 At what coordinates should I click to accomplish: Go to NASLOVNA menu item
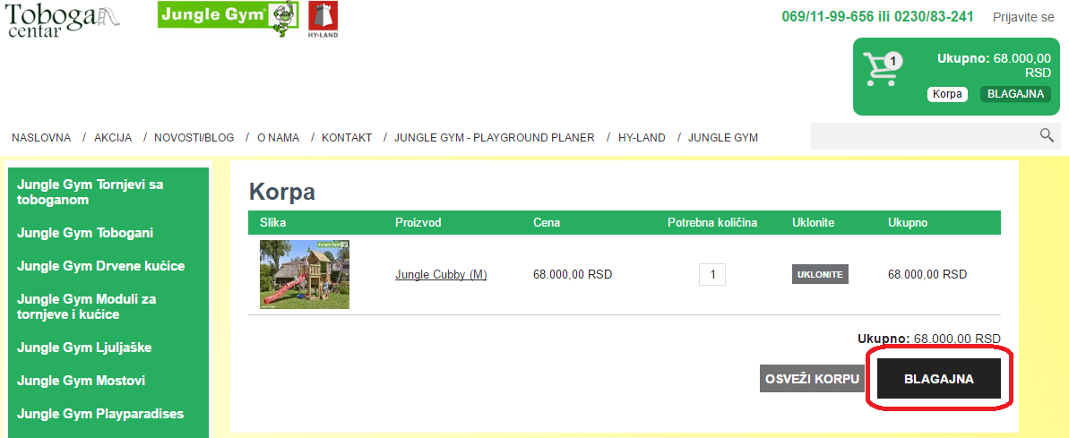(x=41, y=138)
